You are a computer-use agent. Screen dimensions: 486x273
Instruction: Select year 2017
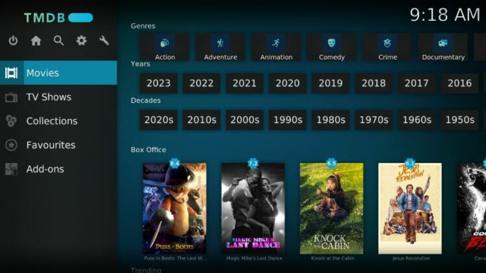point(417,83)
